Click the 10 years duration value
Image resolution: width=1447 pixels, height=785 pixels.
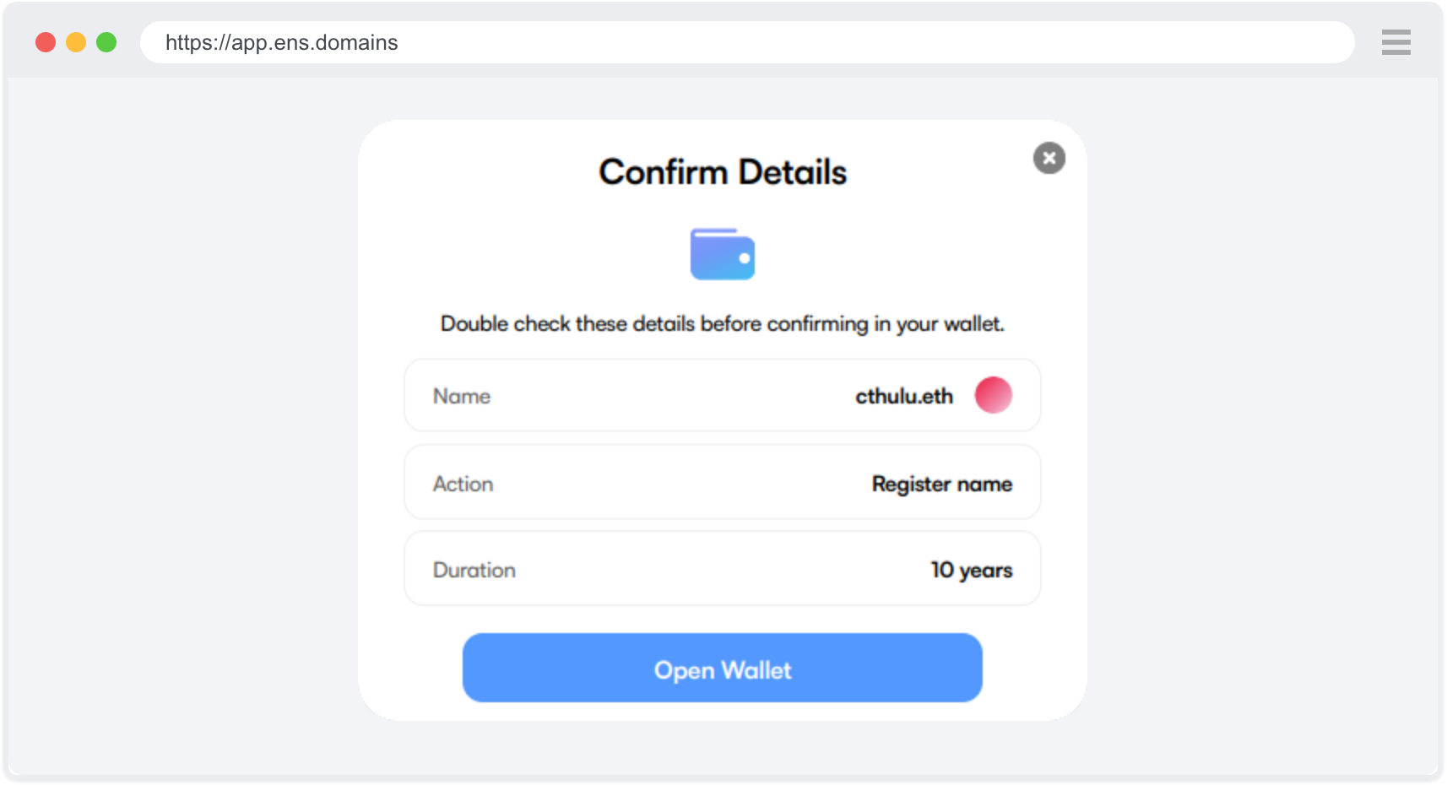click(x=971, y=570)
